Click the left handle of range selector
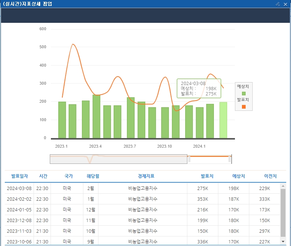The height and width of the screenshot is (246, 291). click(x=189, y=159)
